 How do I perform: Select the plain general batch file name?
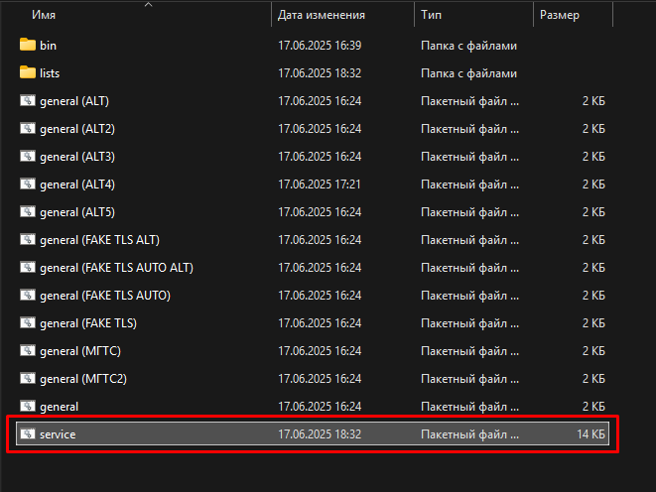59,407
